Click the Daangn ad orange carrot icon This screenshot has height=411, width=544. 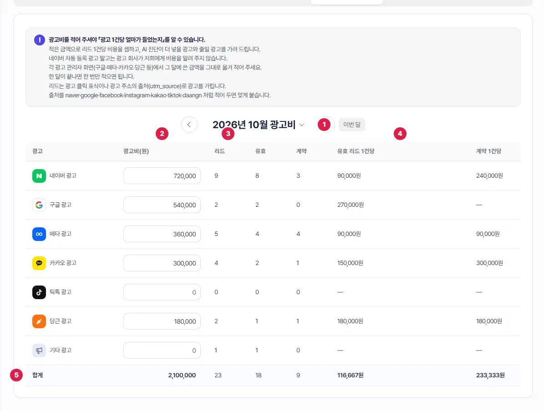39,321
